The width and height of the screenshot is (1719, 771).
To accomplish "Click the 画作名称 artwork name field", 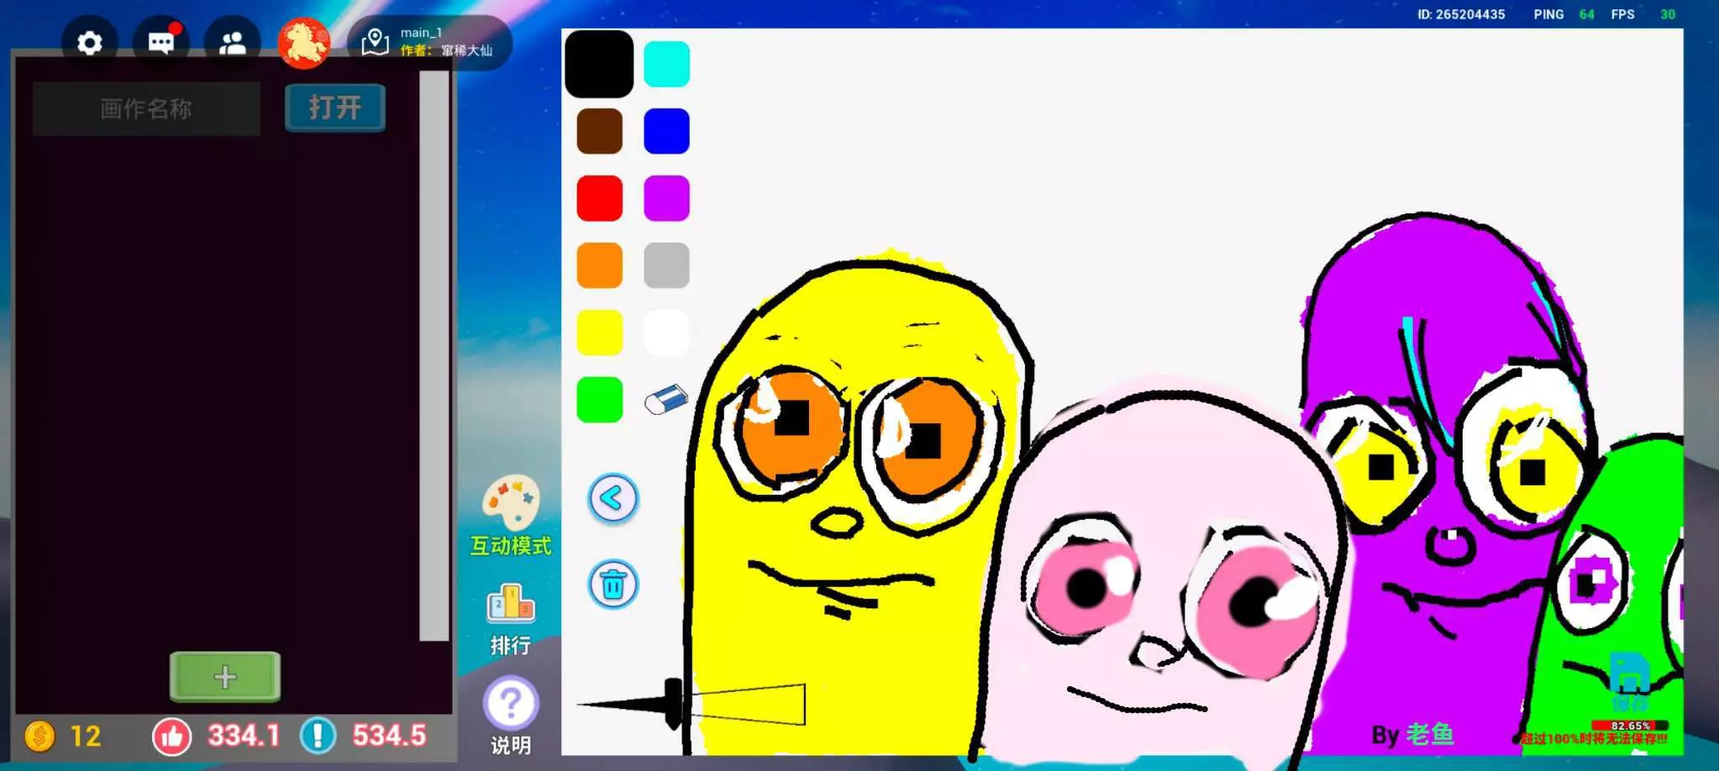I will click(146, 108).
